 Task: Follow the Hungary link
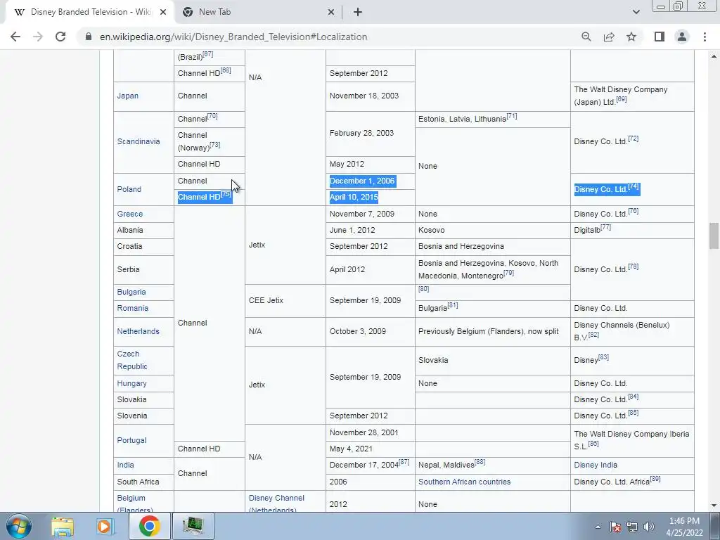[131, 383]
